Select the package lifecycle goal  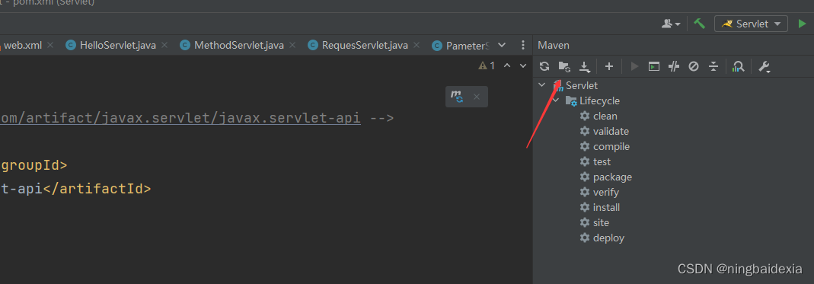[x=606, y=177]
